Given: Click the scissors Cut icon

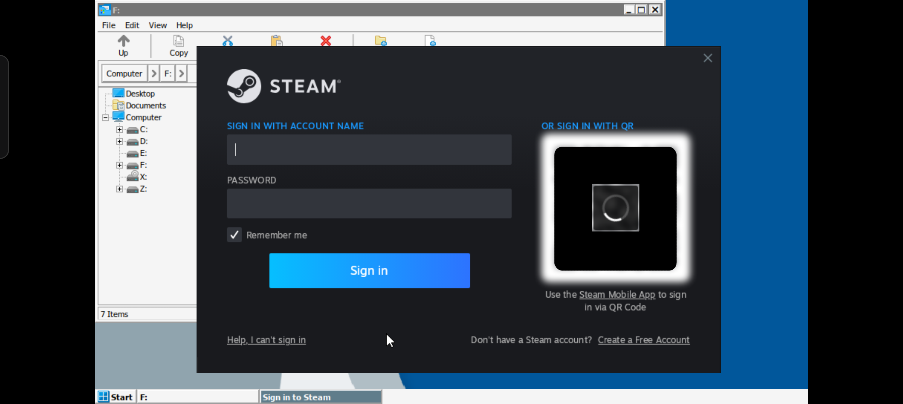Looking at the screenshot, I should [228, 41].
